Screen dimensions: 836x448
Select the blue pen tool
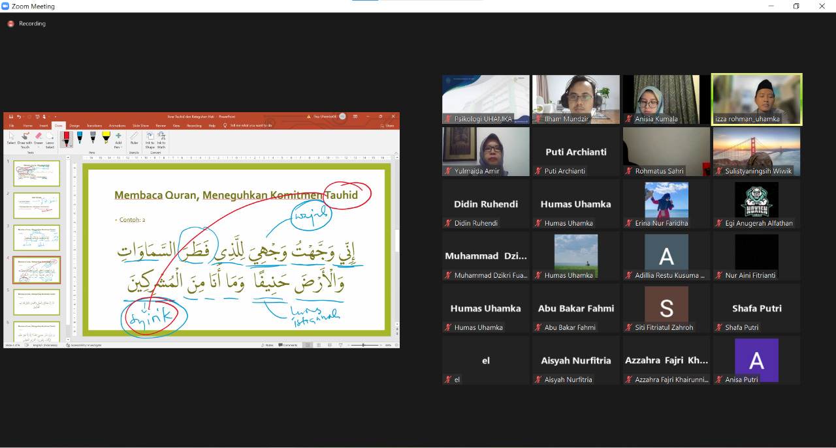[80, 138]
